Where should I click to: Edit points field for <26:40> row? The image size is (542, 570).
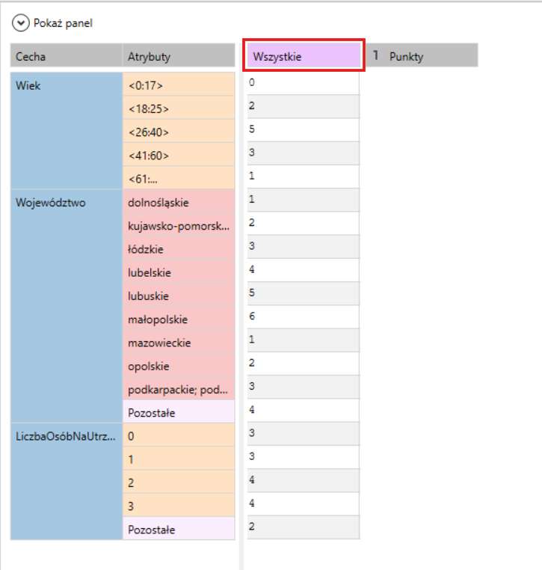pyautogui.click(x=304, y=129)
